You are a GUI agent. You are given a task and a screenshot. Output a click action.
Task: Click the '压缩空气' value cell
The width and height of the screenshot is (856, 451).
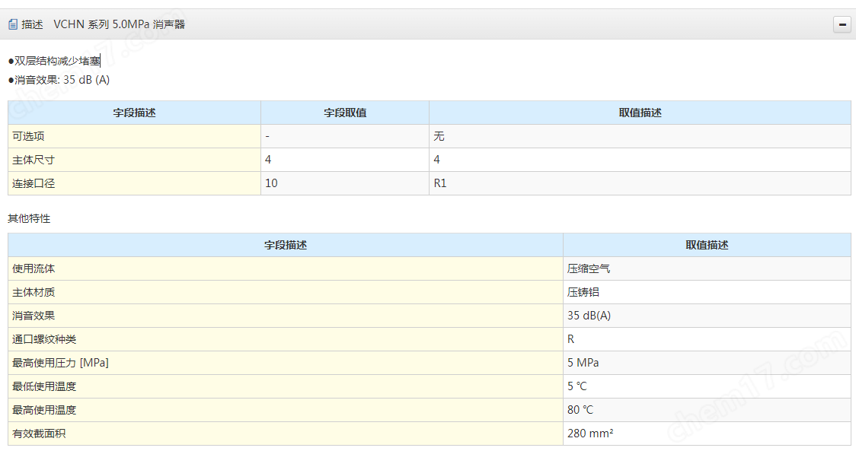tap(707, 269)
